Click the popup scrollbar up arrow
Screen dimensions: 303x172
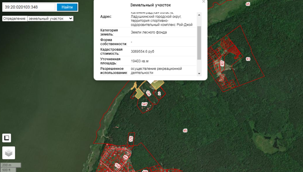pos(199,15)
